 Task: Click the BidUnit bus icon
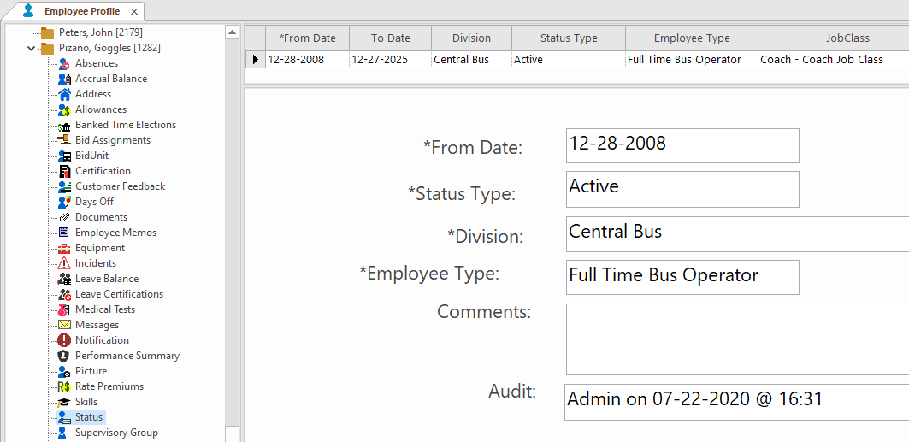click(x=64, y=156)
